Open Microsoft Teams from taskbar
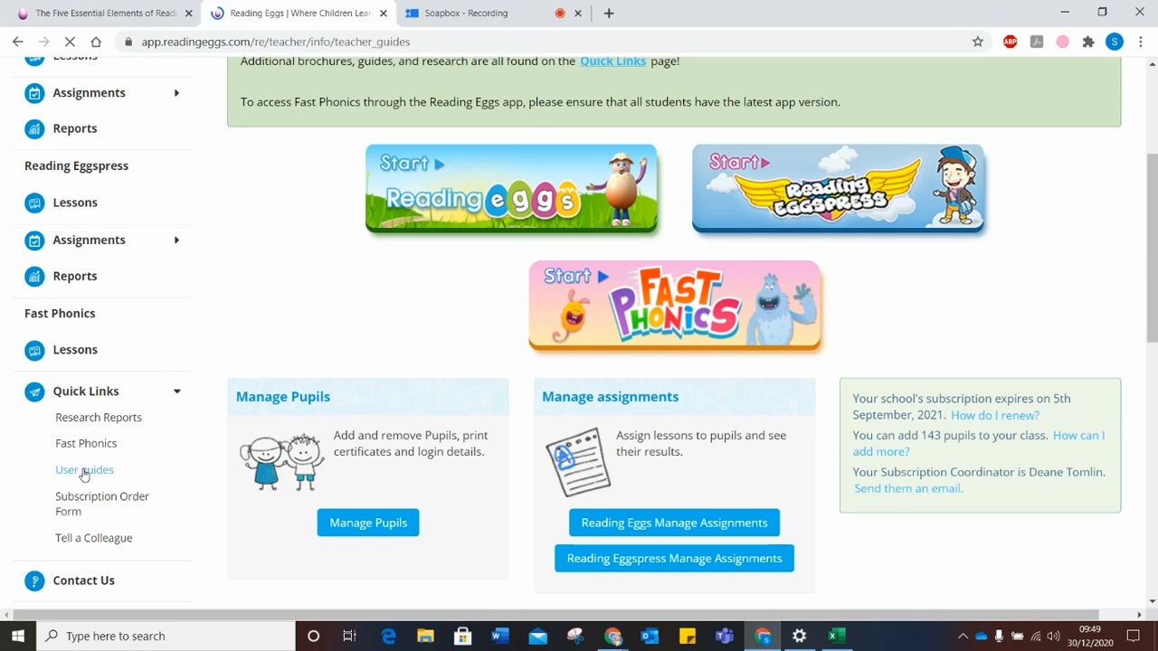 pyautogui.click(x=724, y=636)
